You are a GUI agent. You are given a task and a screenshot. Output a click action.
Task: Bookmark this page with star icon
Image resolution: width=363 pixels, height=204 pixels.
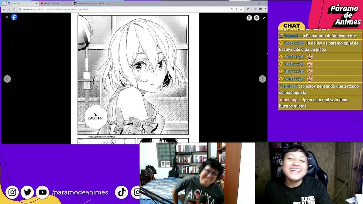click(241, 9)
